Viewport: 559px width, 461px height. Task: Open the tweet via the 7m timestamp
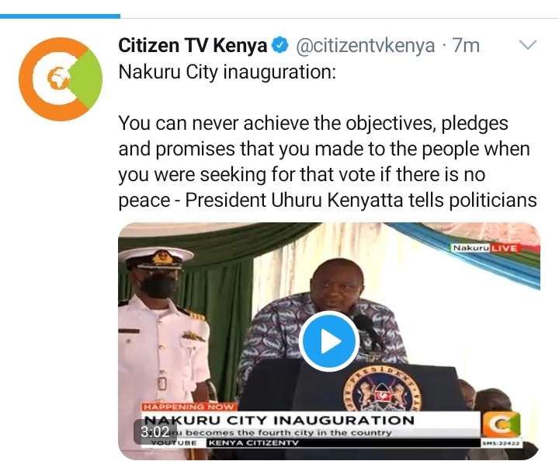pyautogui.click(x=466, y=46)
